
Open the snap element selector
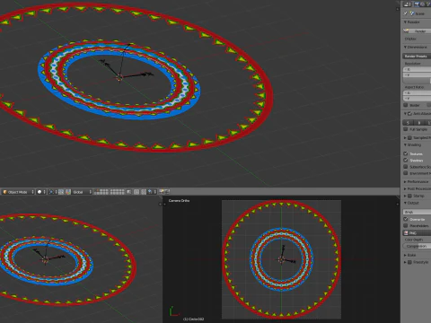(x=152, y=192)
